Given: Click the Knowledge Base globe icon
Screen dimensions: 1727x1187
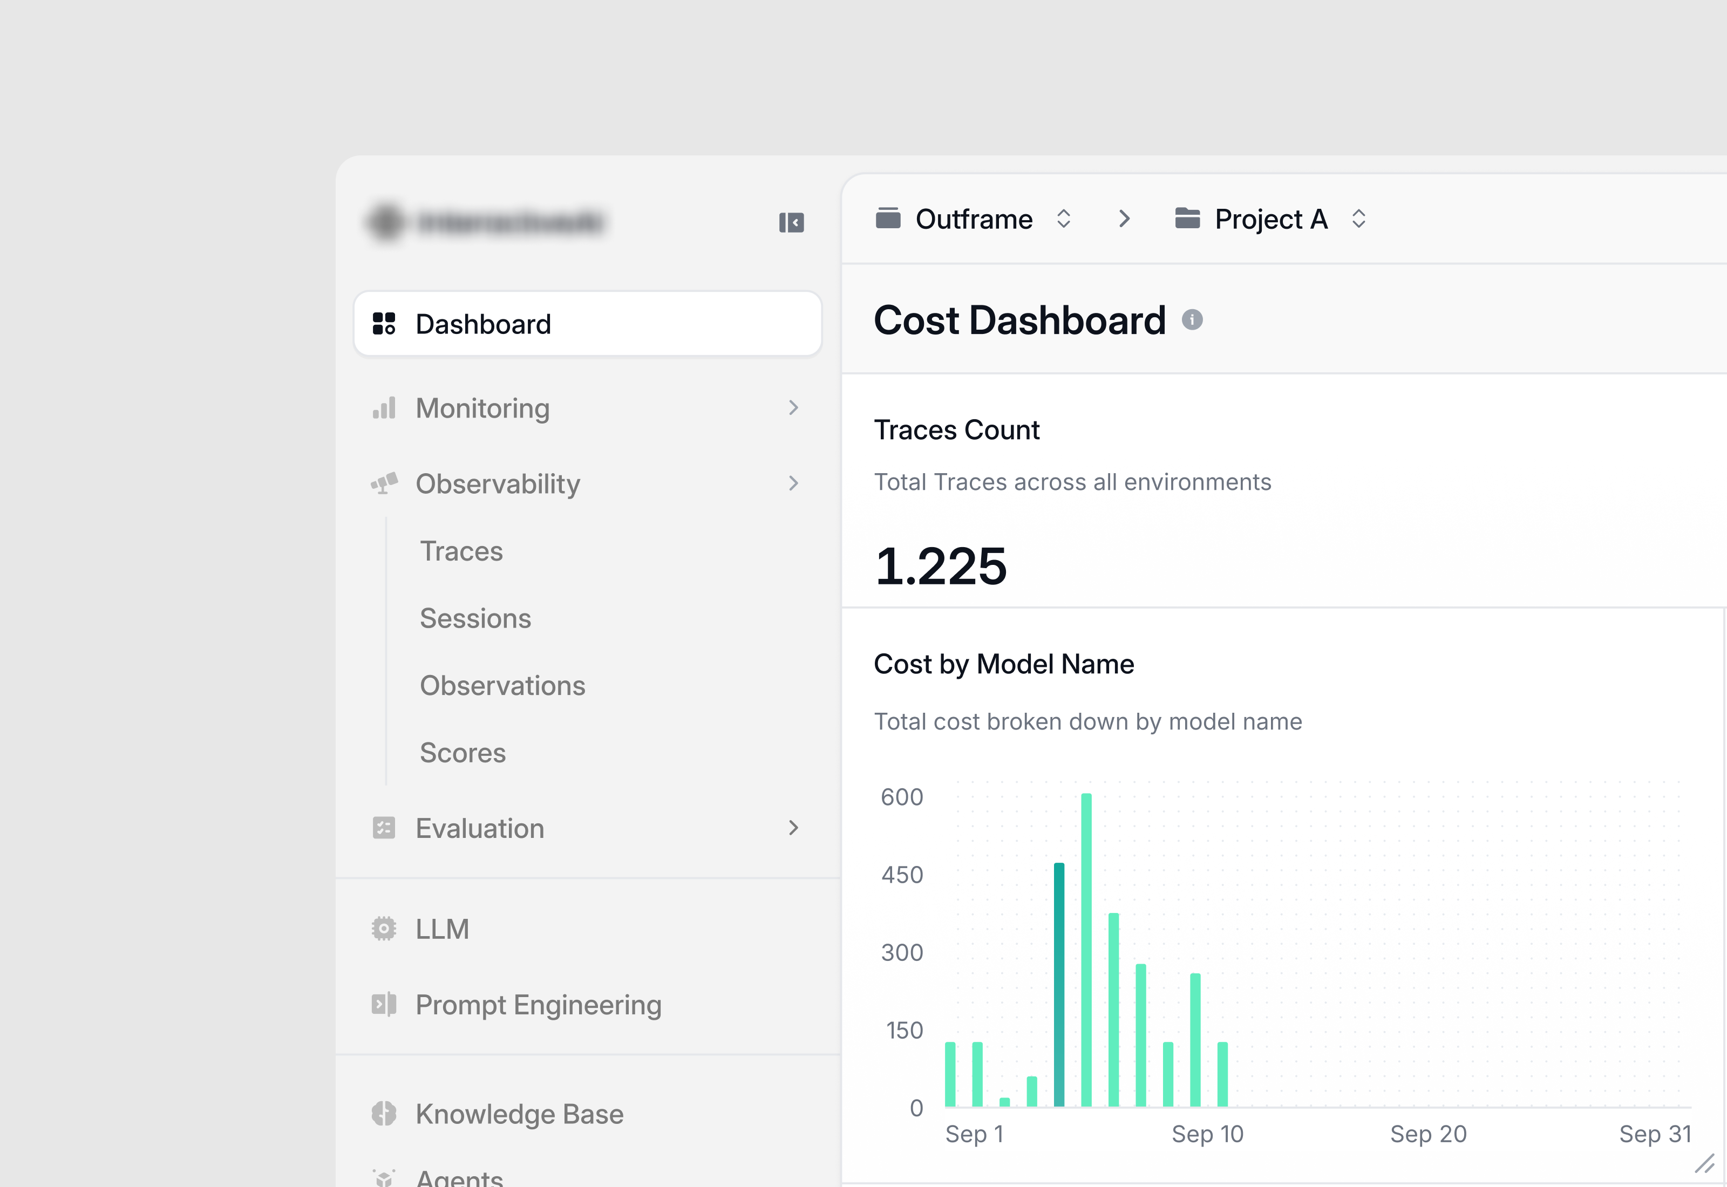Looking at the screenshot, I should tap(384, 1114).
